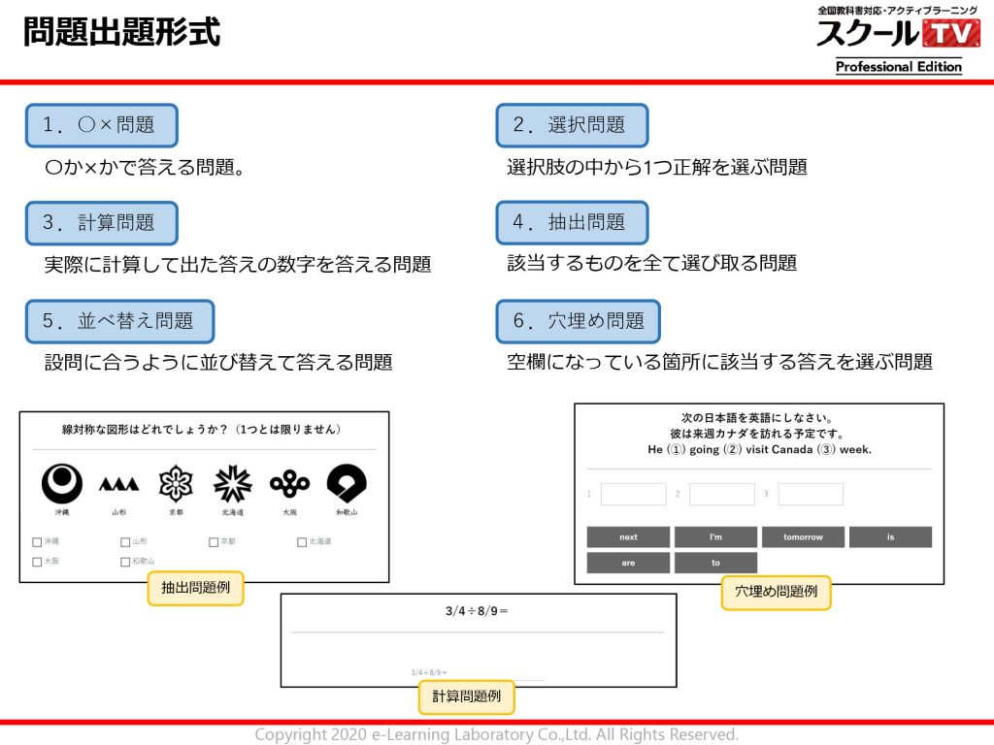Click the text 設問に合うように並び替えて答える問題

[x=218, y=363]
